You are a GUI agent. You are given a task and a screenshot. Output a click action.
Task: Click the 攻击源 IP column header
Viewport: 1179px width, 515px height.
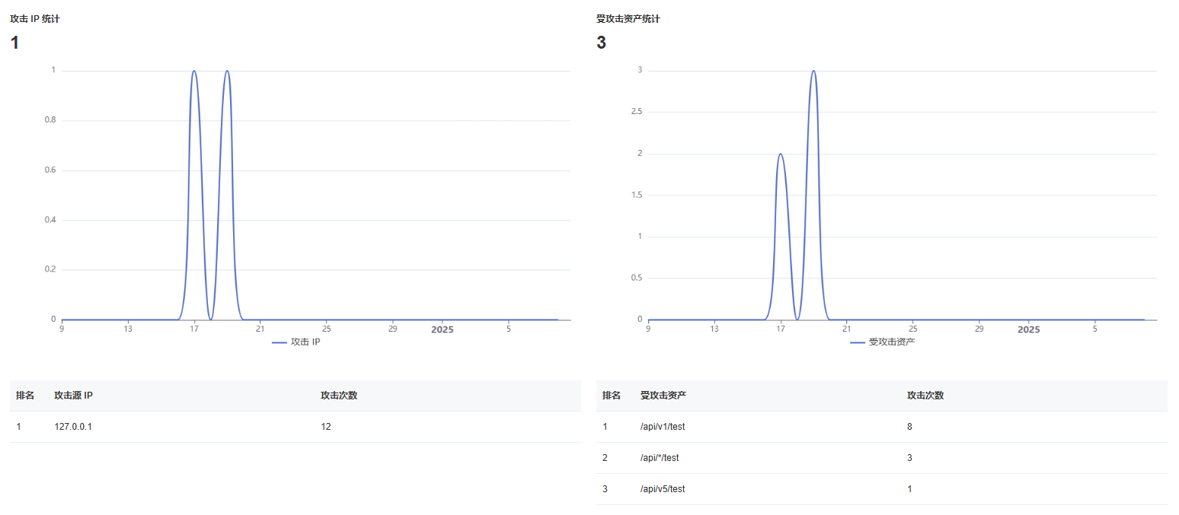pos(73,396)
